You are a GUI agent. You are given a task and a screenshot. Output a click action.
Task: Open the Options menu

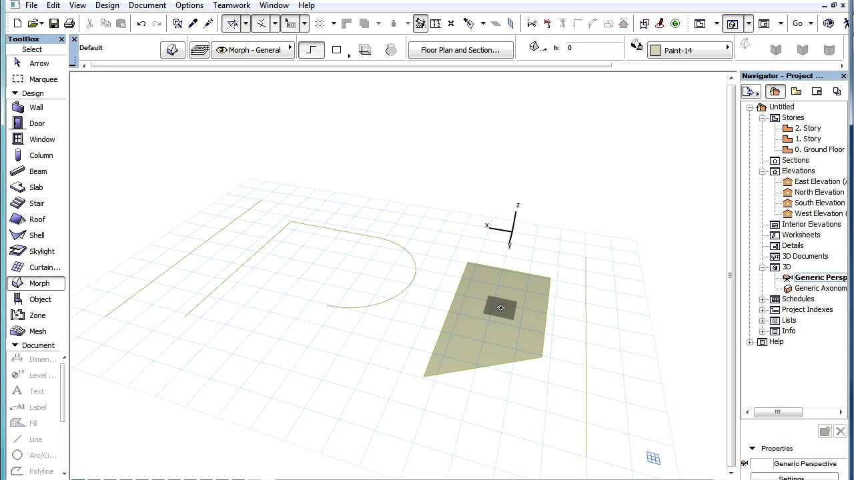click(x=189, y=5)
